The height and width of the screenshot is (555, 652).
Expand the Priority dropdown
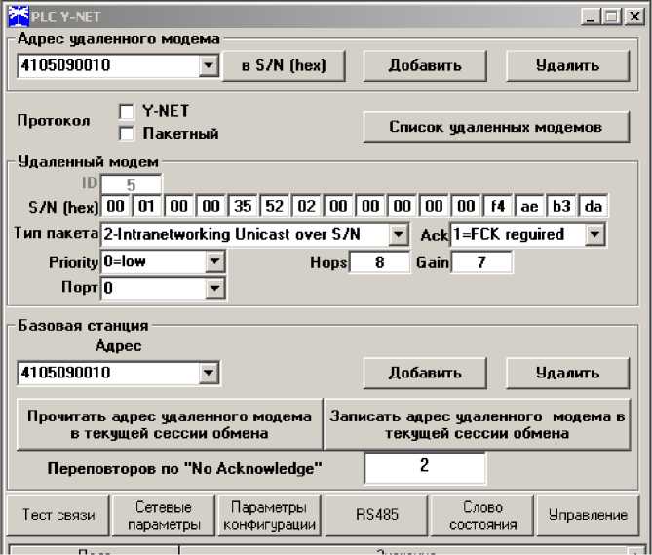pyautogui.click(x=215, y=262)
